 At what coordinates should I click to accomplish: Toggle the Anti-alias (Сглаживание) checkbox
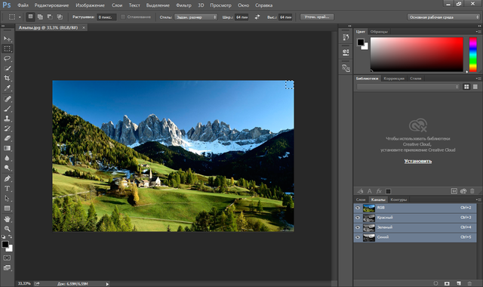pyautogui.click(x=123, y=17)
